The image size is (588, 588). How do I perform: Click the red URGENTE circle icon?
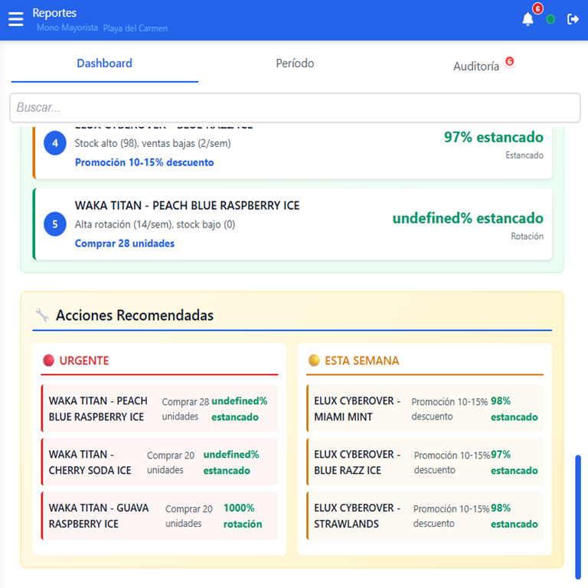coord(49,361)
